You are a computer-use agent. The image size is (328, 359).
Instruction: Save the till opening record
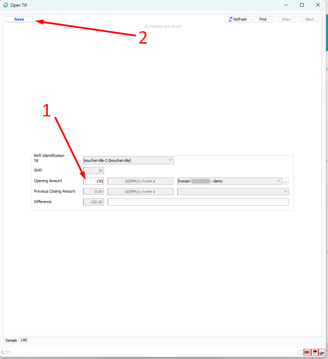click(x=19, y=19)
